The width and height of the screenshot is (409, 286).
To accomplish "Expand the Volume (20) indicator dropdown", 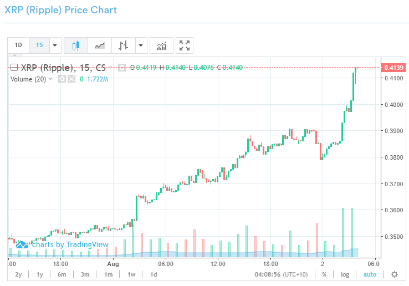I will 51,79.
